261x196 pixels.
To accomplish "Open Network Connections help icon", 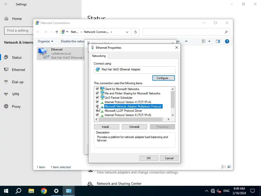I will (x=227, y=41).
